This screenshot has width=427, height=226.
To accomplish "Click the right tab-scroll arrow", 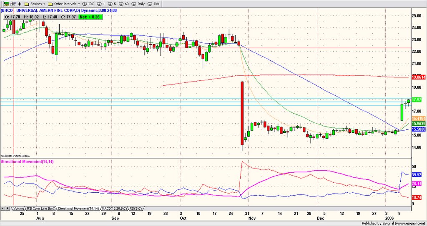I will [8, 209].
